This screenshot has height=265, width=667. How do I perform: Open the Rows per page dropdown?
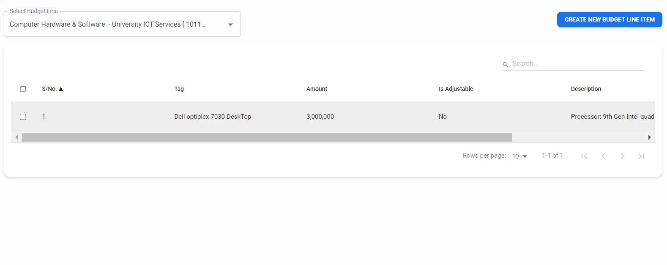click(519, 156)
